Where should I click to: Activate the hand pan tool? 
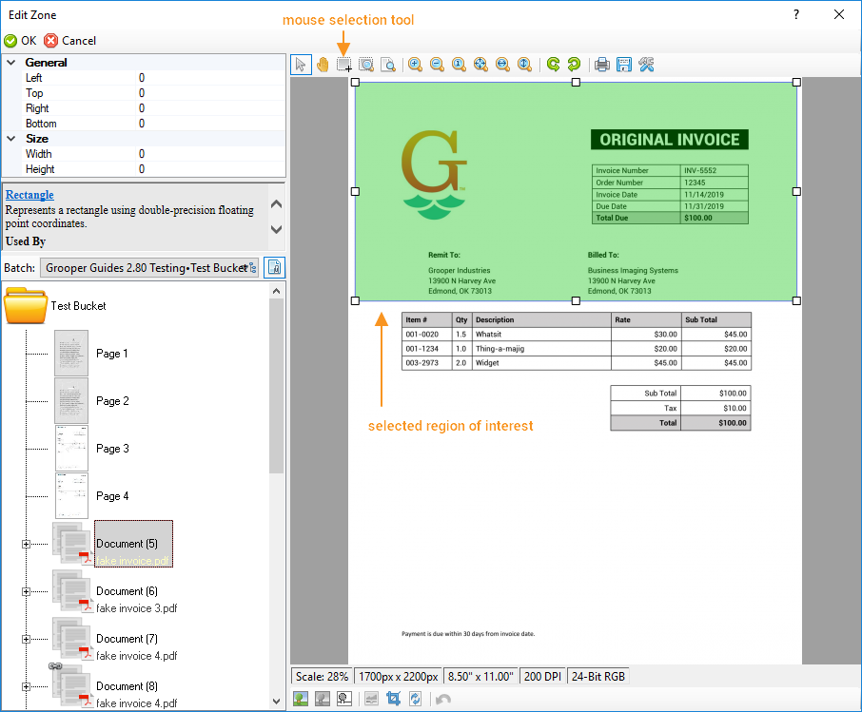(323, 65)
